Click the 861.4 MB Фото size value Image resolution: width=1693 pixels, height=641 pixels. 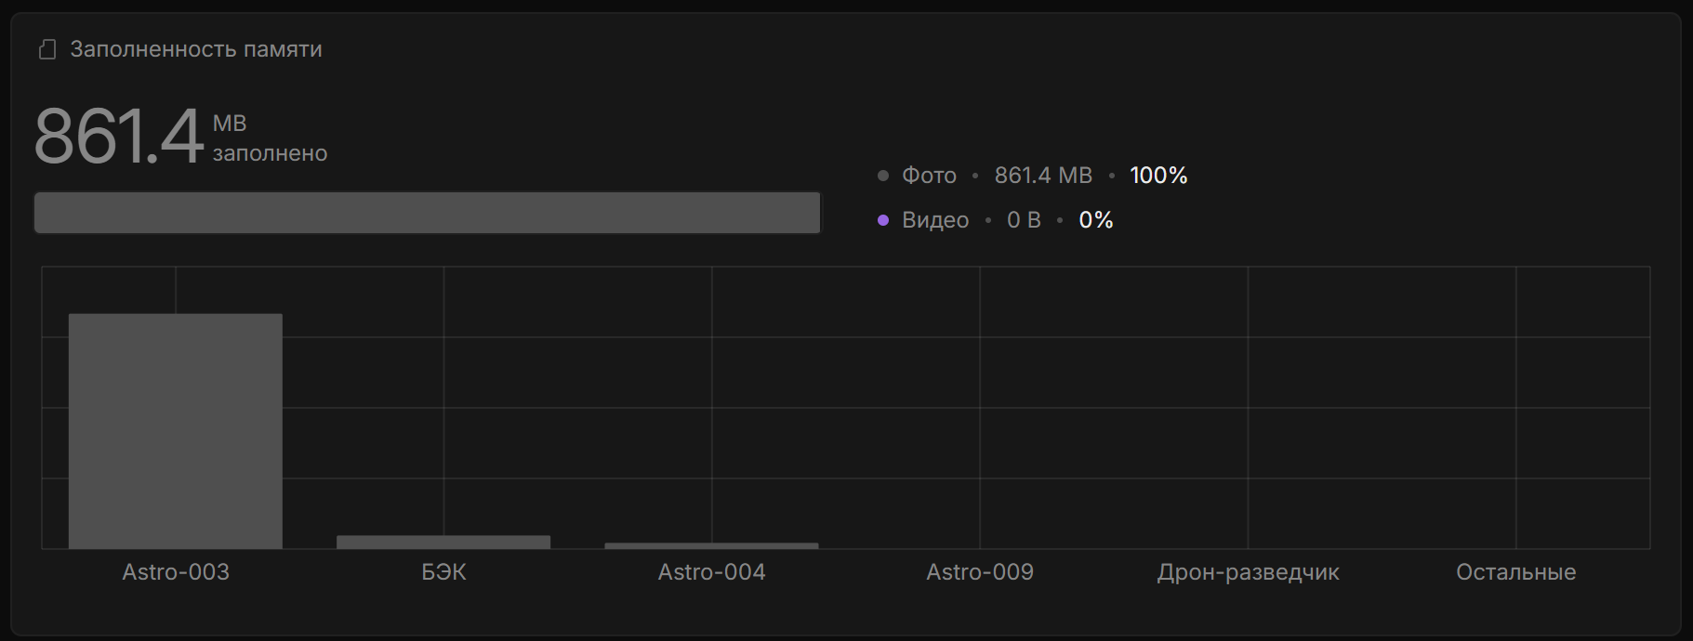point(1043,176)
